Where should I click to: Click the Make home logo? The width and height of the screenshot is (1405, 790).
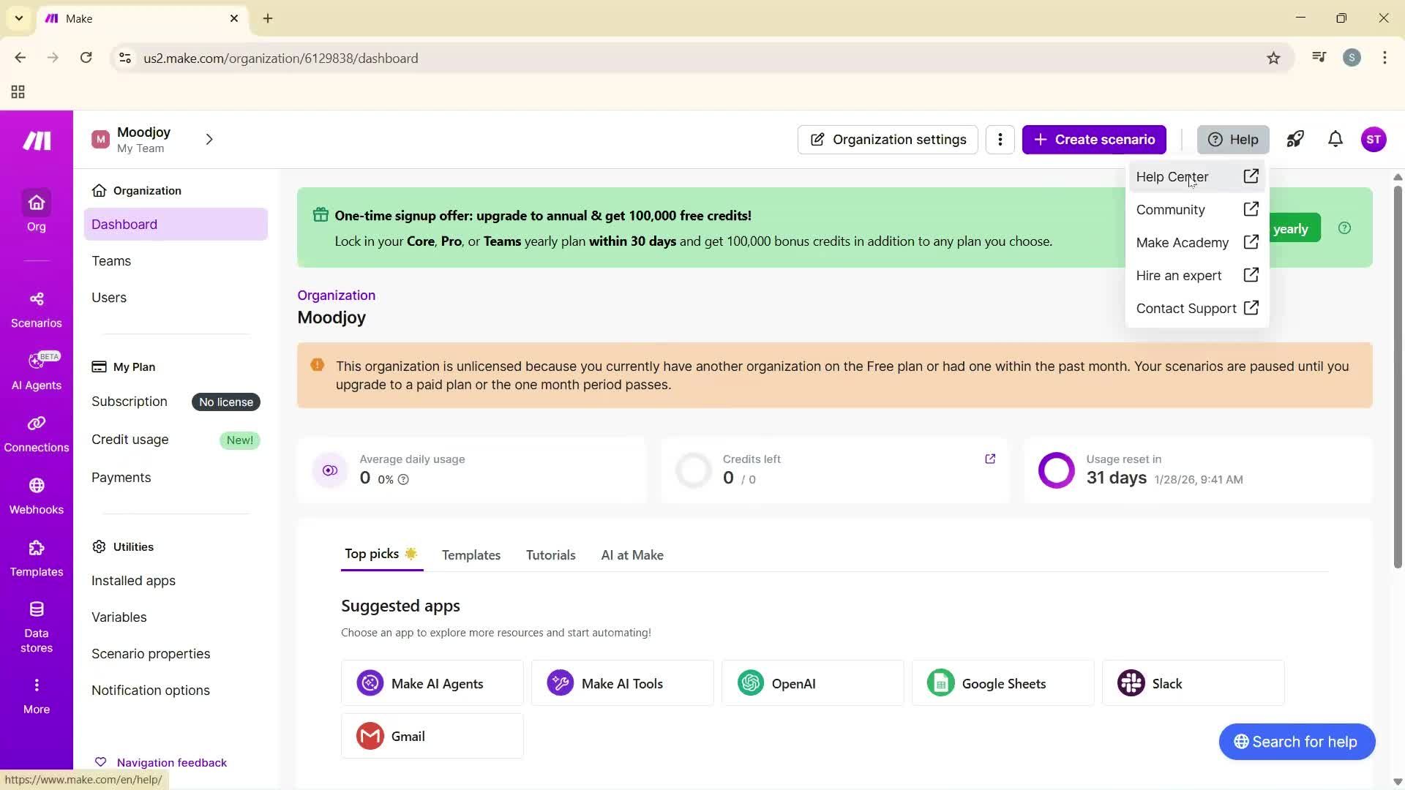(36, 140)
